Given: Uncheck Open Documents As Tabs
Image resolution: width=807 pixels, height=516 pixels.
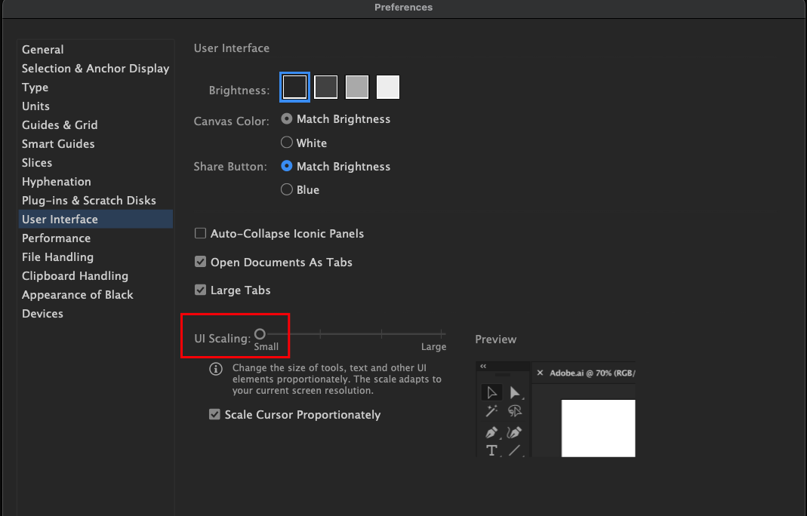Looking at the screenshot, I should point(200,262).
